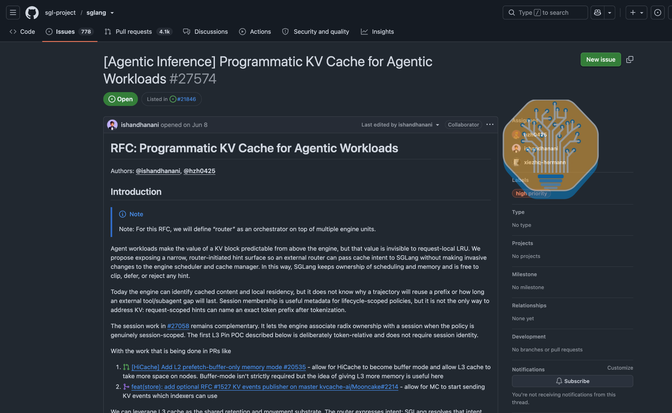672x413 pixels.
Task: Expand the Copilot options dropdown arrow
Action: [x=610, y=12]
